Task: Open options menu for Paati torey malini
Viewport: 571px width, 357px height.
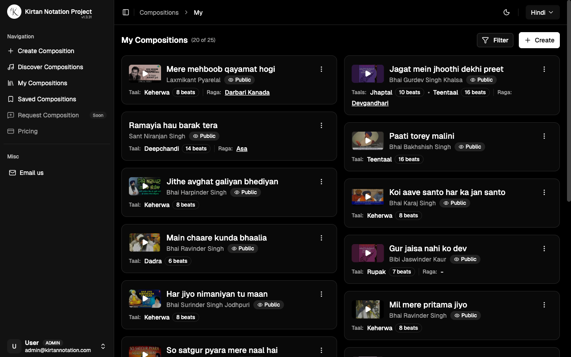Action: click(x=544, y=136)
